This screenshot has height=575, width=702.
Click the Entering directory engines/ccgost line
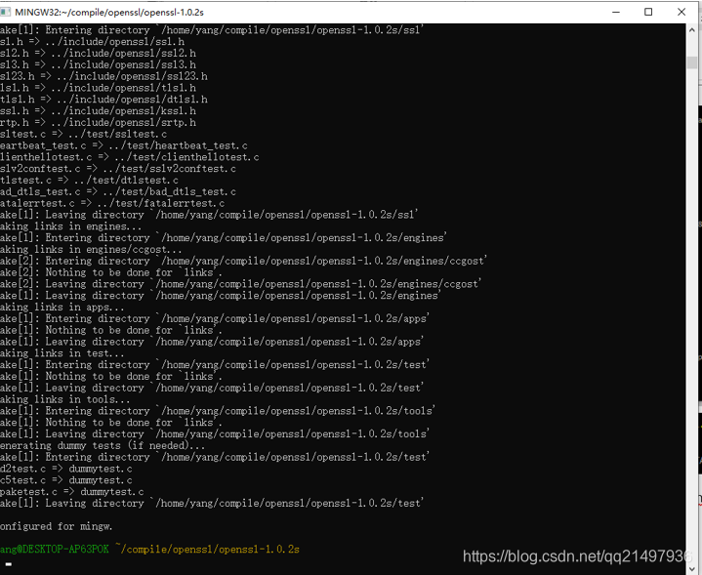click(x=243, y=261)
